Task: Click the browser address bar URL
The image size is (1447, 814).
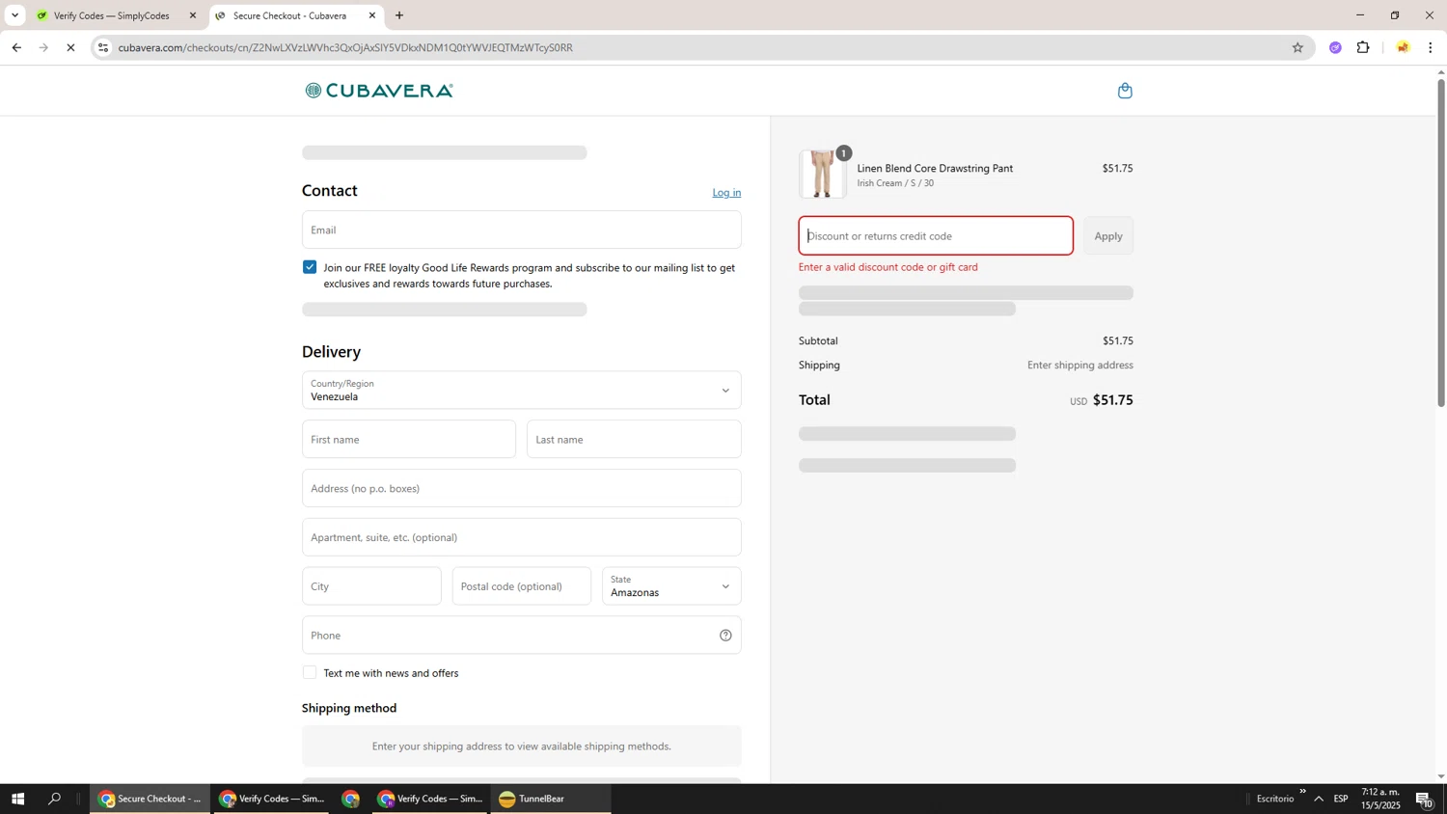Action: click(345, 47)
